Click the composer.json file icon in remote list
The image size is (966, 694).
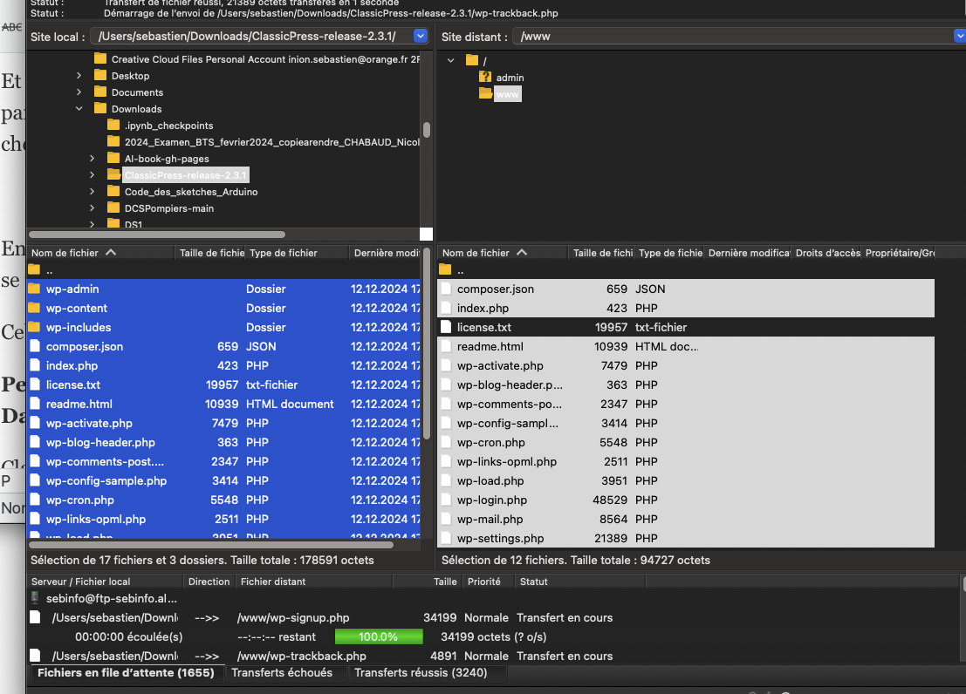(445, 289)
